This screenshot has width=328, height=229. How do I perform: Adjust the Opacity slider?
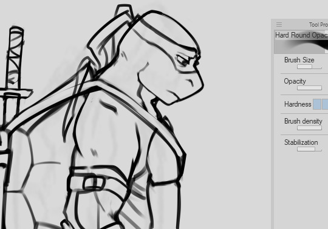pyautogui.click(x=309, y=88)
